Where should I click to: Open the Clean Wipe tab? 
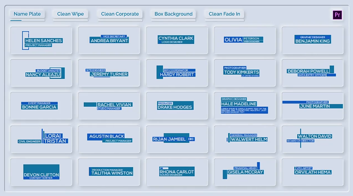point(70,14)
